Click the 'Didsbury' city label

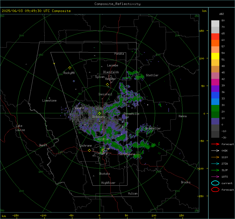98,117
